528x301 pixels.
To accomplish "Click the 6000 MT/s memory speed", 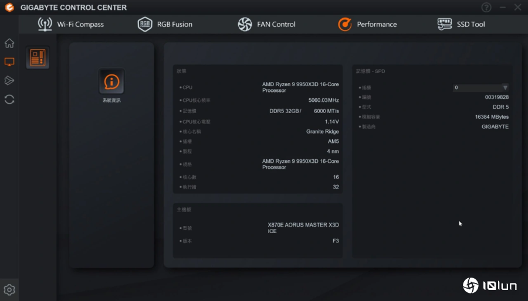I will click(326, 111).
